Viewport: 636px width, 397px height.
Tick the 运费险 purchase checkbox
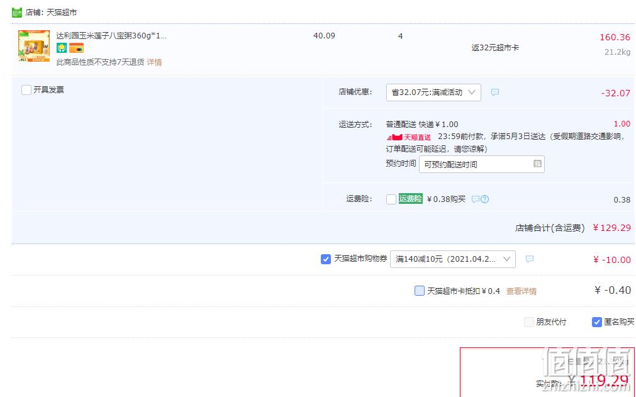click(391, 199)
